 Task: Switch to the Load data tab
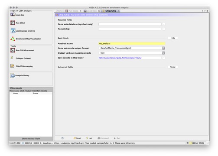pyautogui.click(x=92, y=11)
